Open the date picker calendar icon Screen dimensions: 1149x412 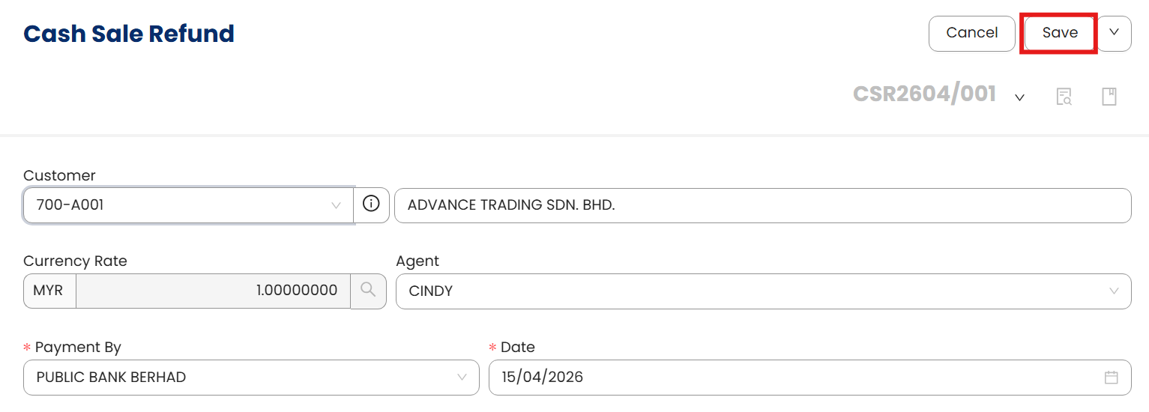[x=1112, y=378]
